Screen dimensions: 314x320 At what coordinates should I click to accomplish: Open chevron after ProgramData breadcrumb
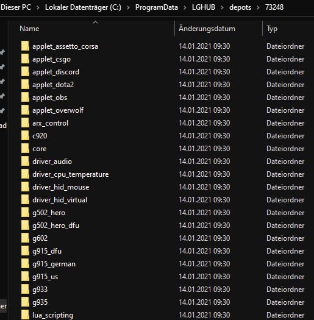pos(185,7)
